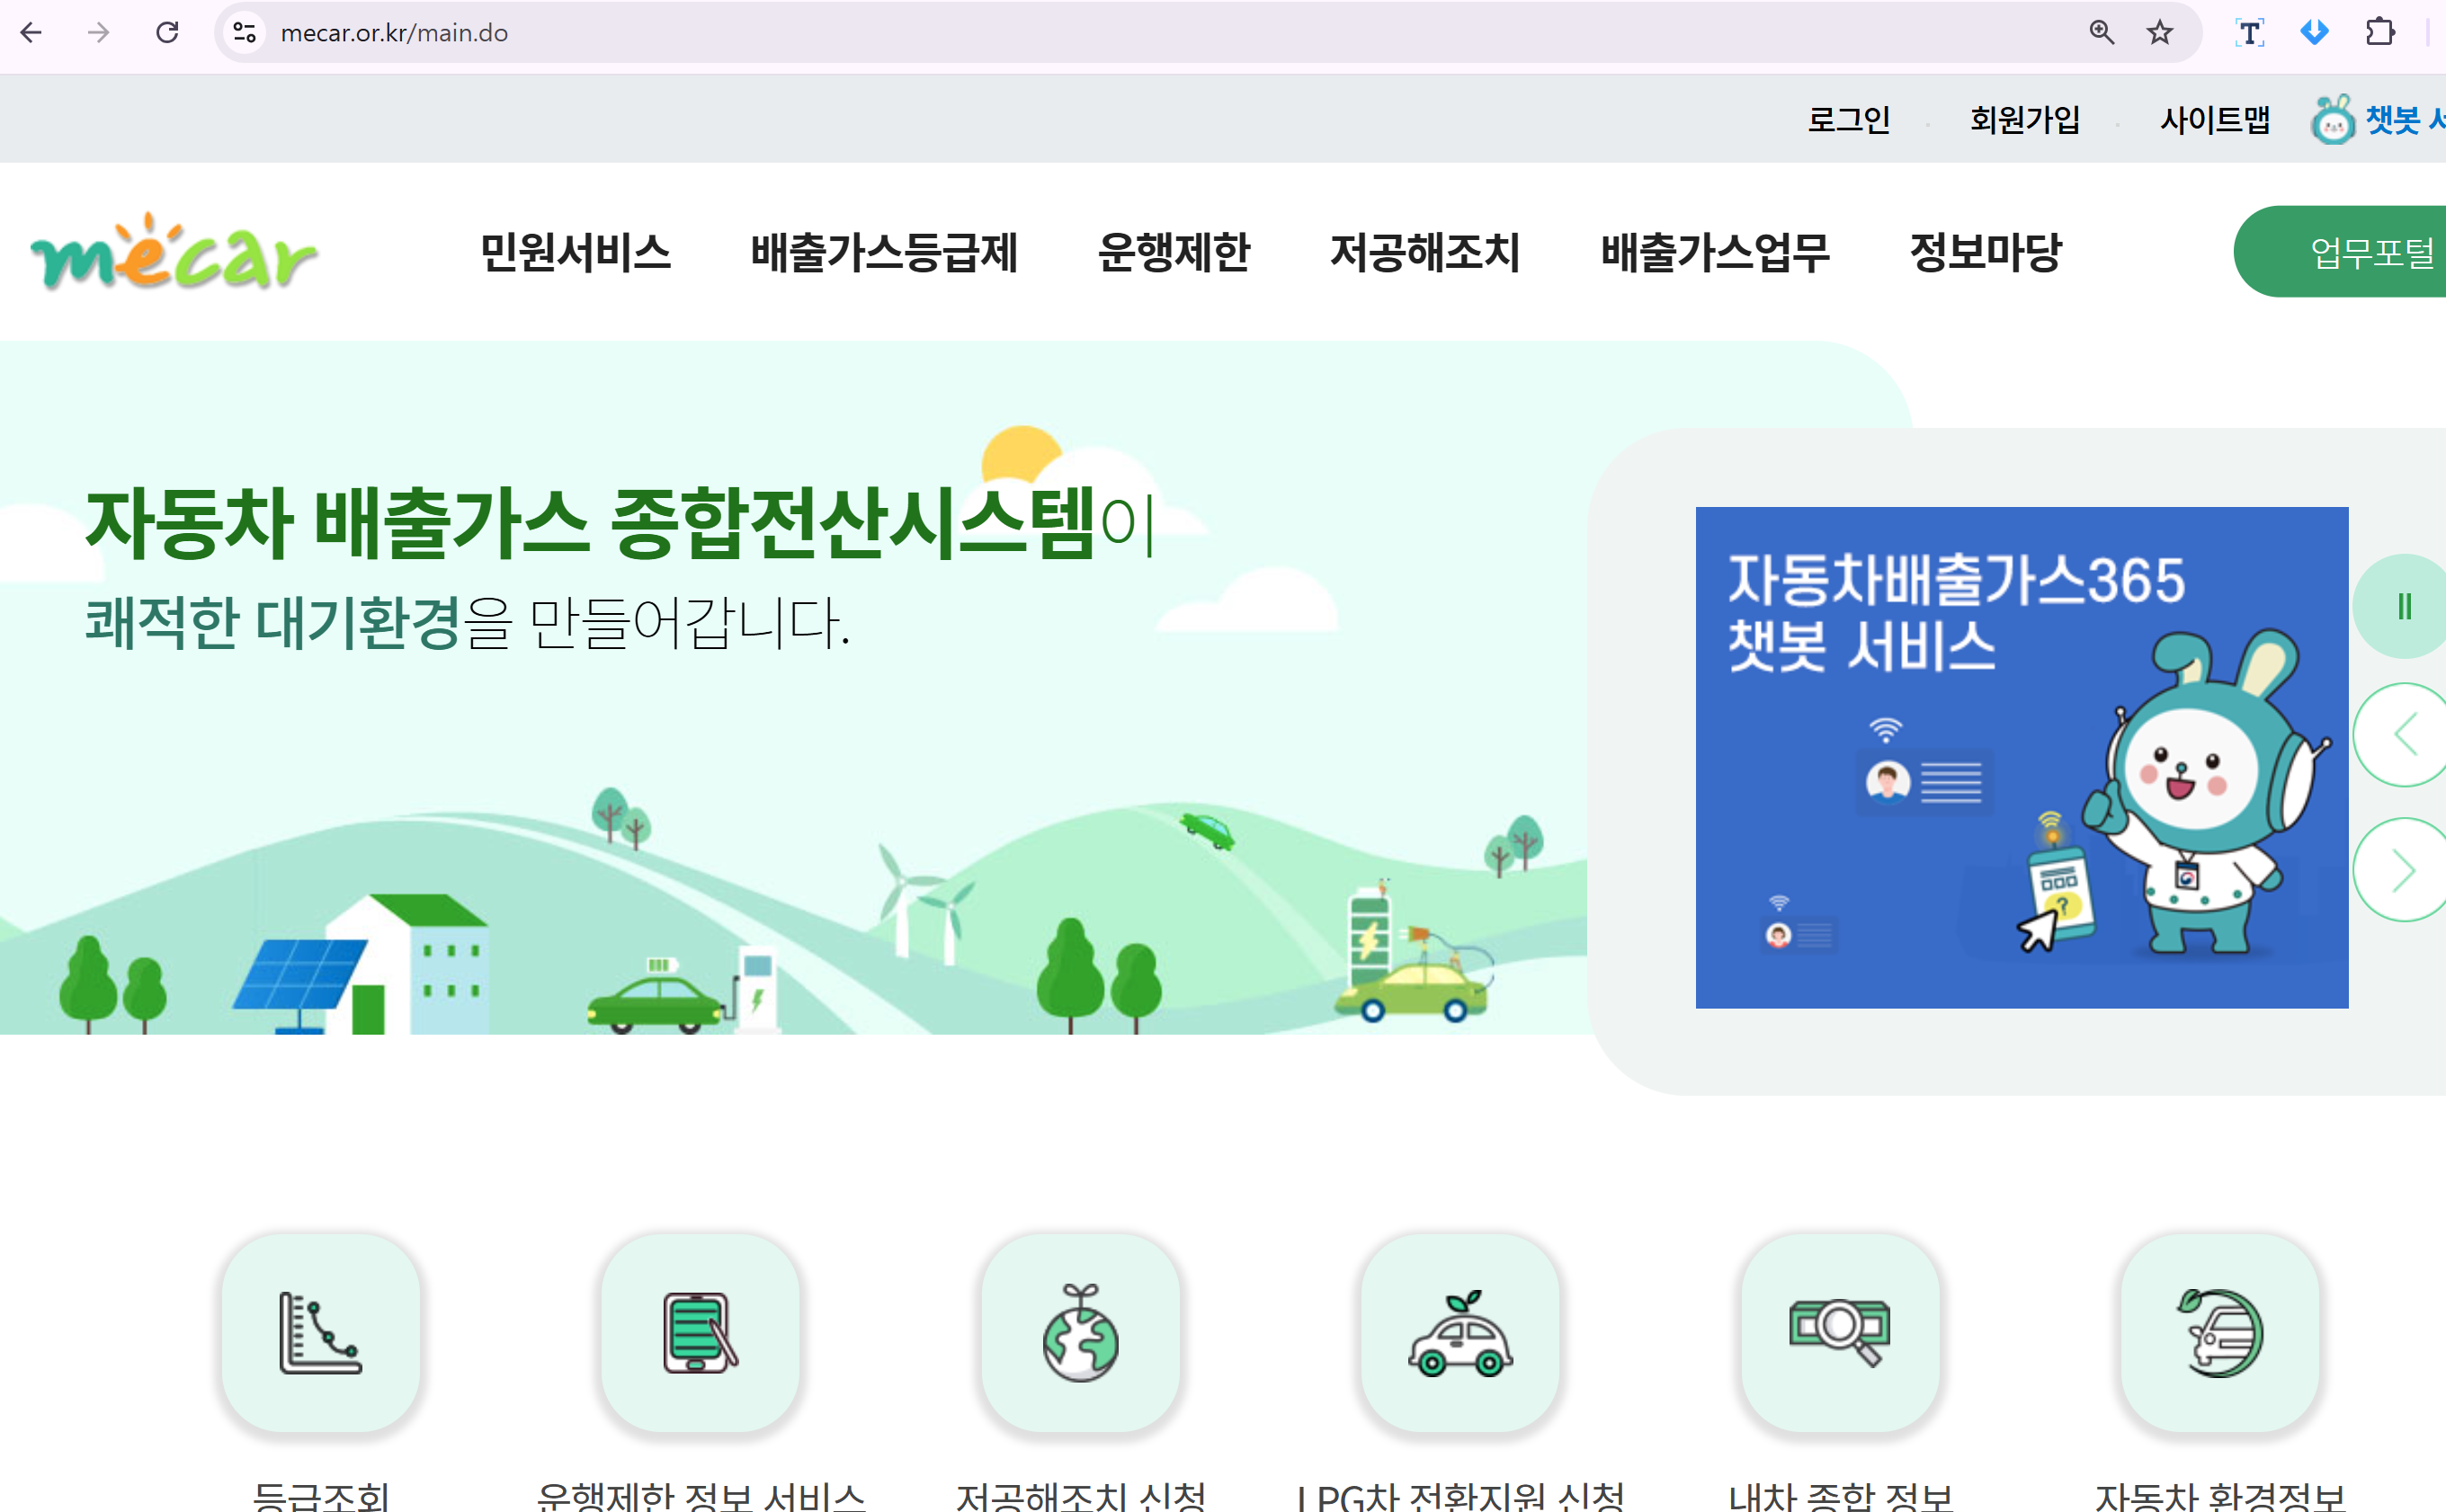The height and width of the screenshot is (1512, 2446).
Task: Expand the 운행제한 menu
Action: coord(1174,252)
